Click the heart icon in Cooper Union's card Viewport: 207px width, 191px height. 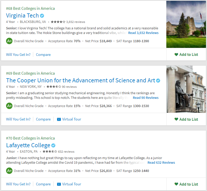pos(176,119)
